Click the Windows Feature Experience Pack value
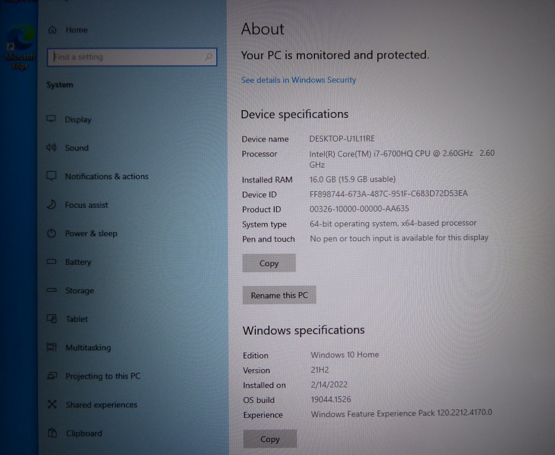This screenshot has width=555, height=455. pos(402,413)
